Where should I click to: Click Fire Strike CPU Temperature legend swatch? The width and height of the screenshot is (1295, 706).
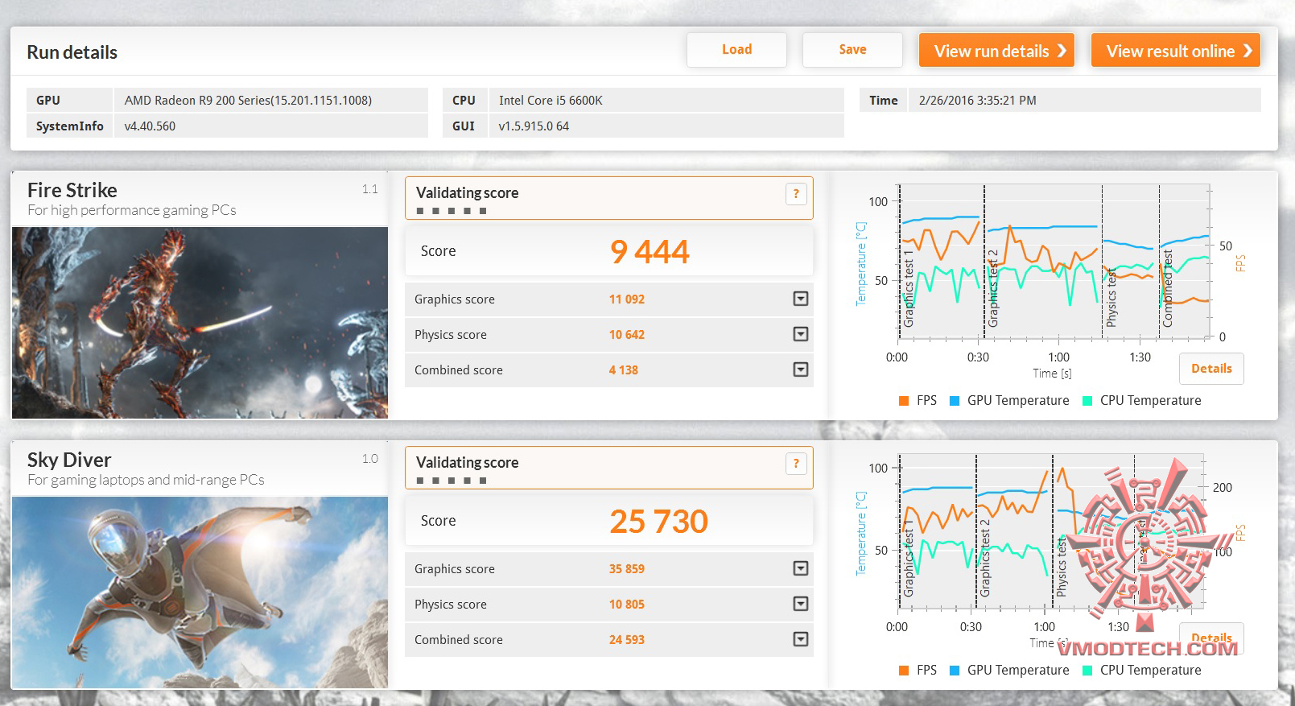(1087, 401)
